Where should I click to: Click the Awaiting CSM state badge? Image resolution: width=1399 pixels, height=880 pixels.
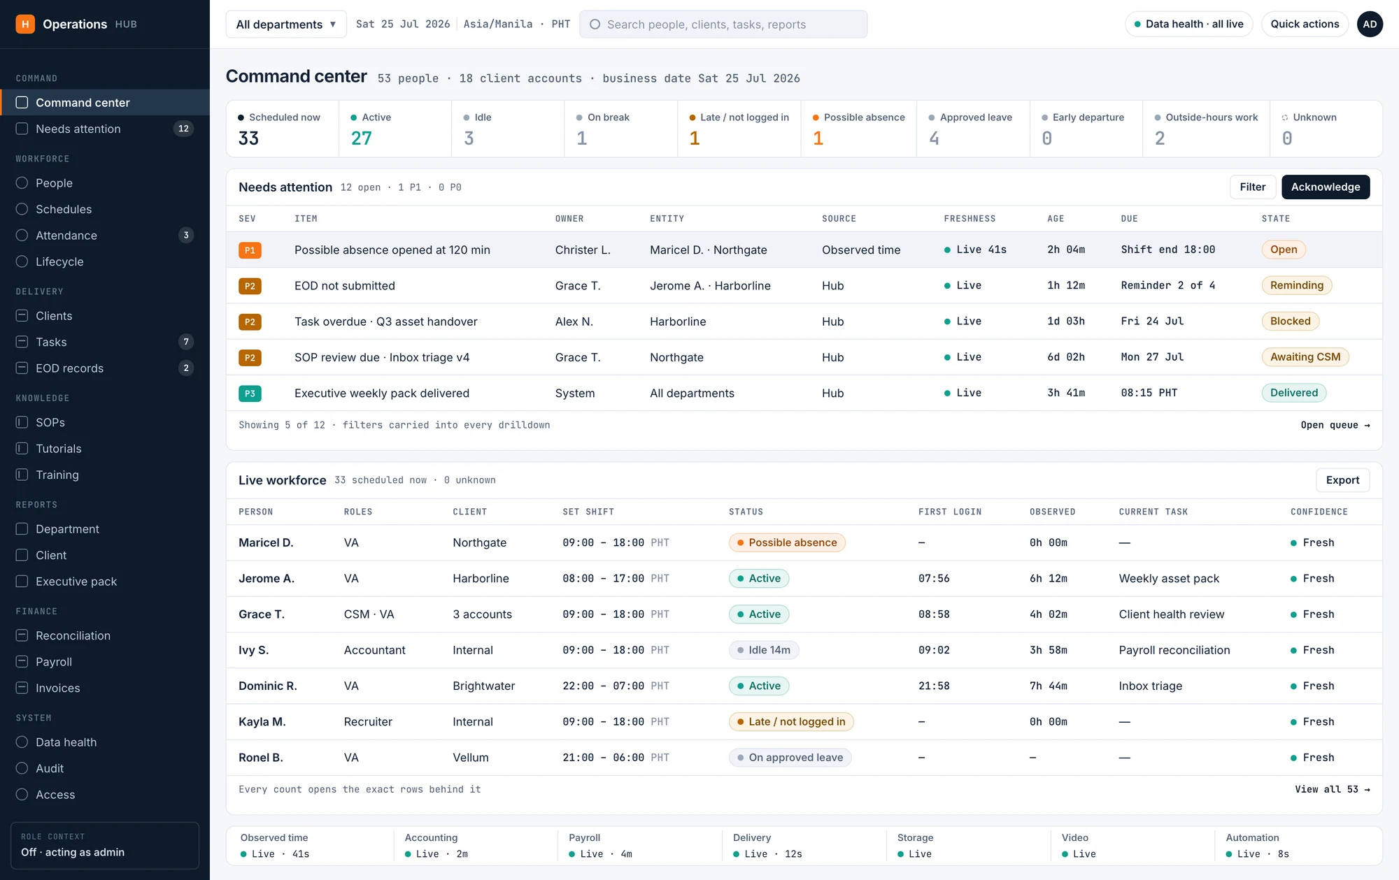coord(1305,357)
